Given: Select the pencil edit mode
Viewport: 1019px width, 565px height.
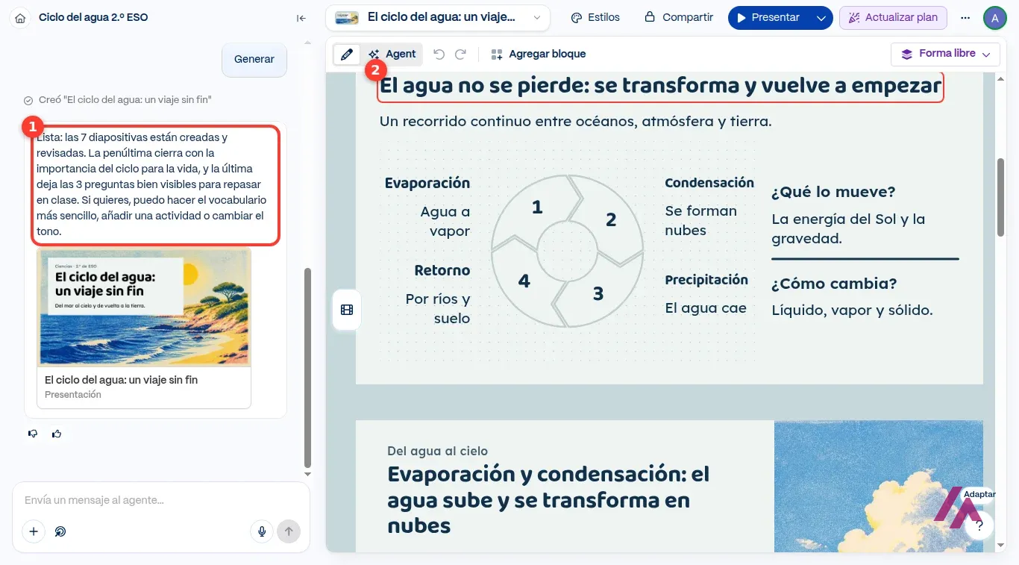Looking at the screenshot, I should click(346, 54).
